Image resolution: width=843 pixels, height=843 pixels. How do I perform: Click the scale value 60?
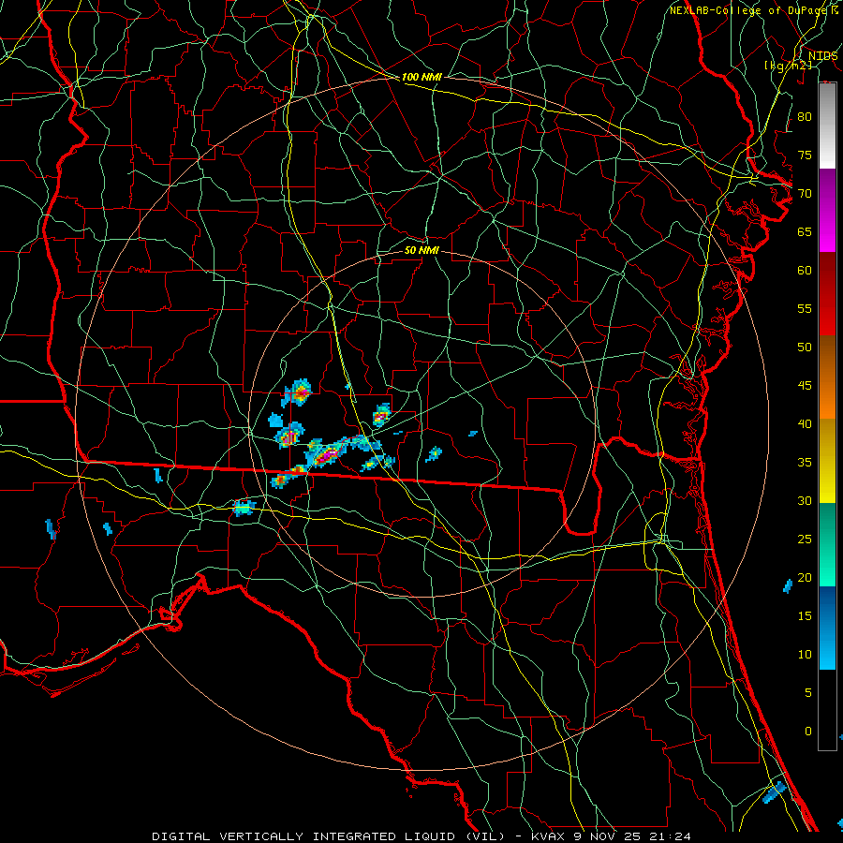[x=805, y=271]
